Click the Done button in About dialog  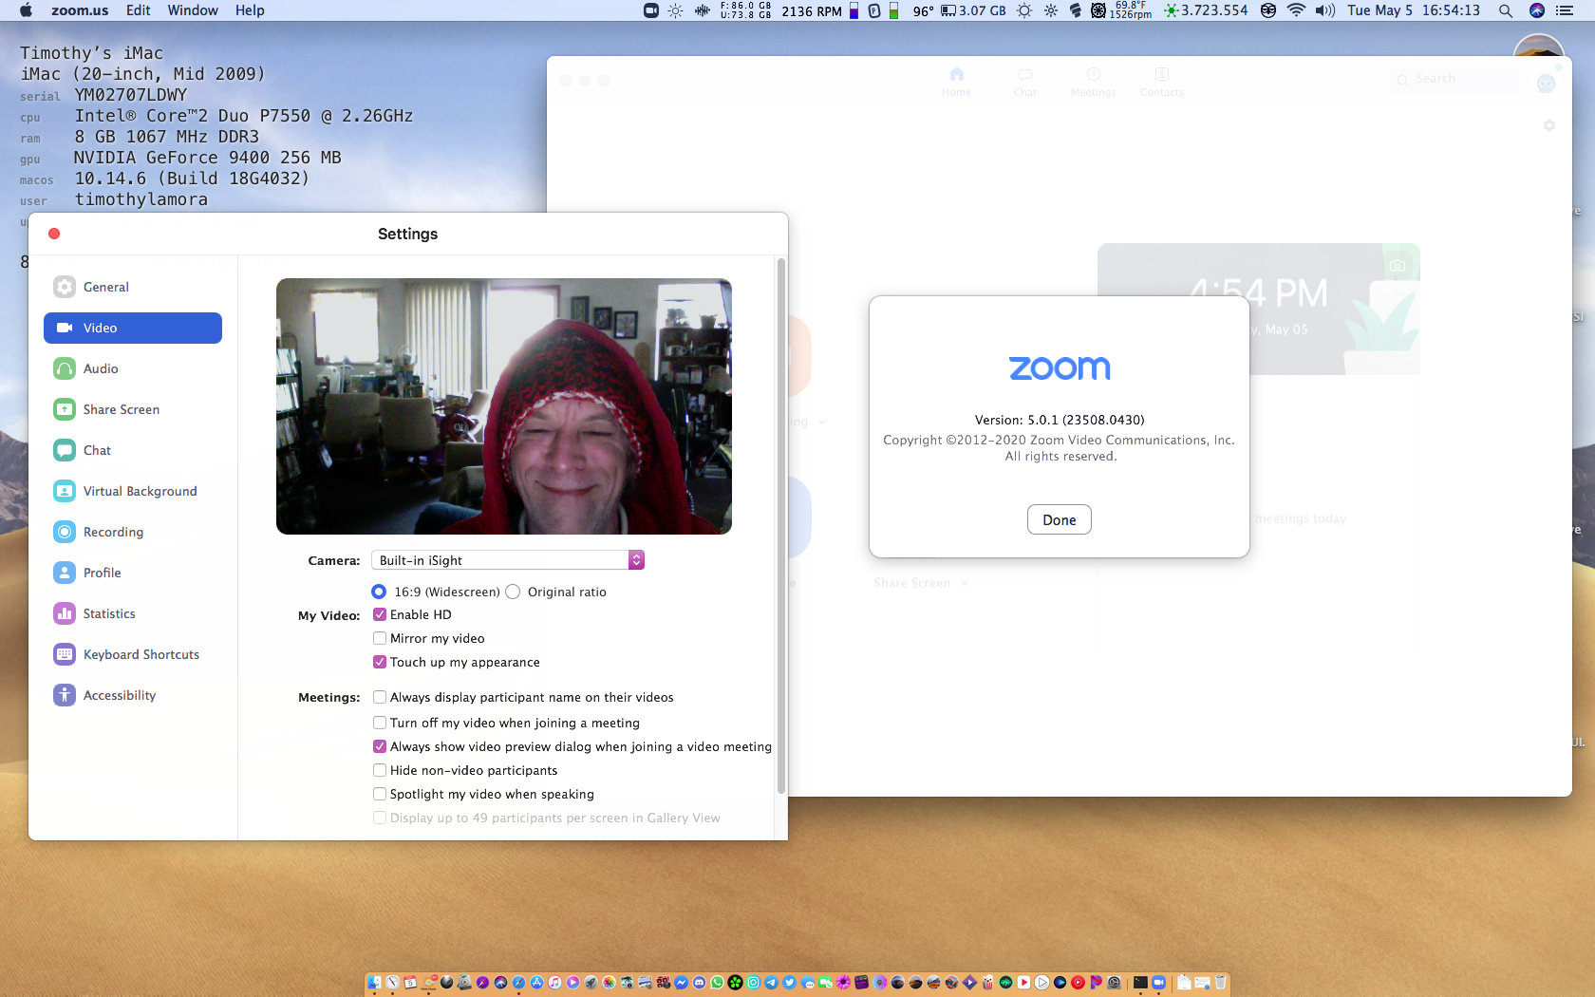1060,519
